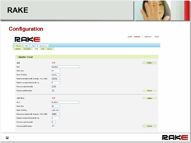Focus the OPTICS Host input field
This screenshot has height=143, width=191.
click(65, 102)
